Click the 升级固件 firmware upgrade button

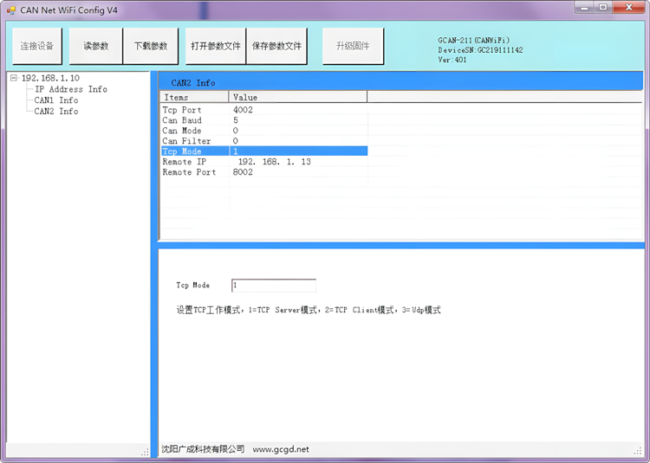353,46
